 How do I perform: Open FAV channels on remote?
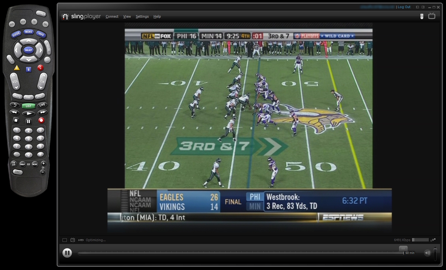tap(28, 97)
